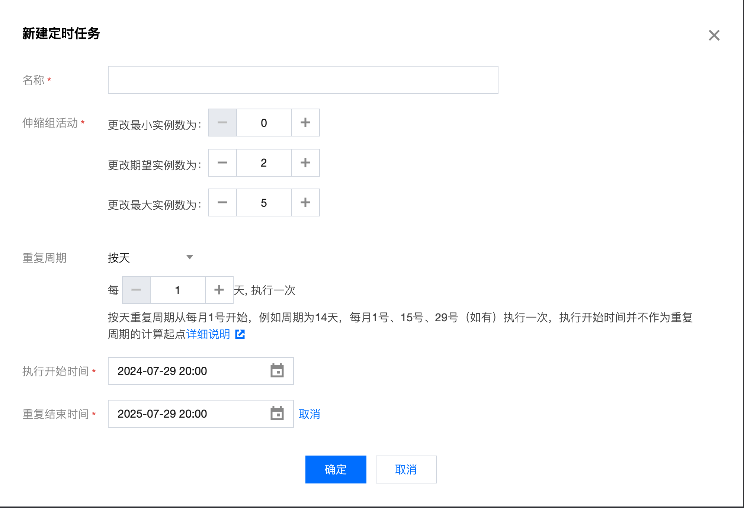Increase 最大实例数 with plus button

pos(305,203)
